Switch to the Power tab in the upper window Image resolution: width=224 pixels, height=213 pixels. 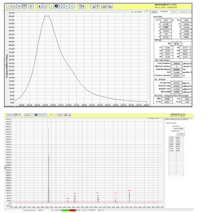[x=174, y=12]
